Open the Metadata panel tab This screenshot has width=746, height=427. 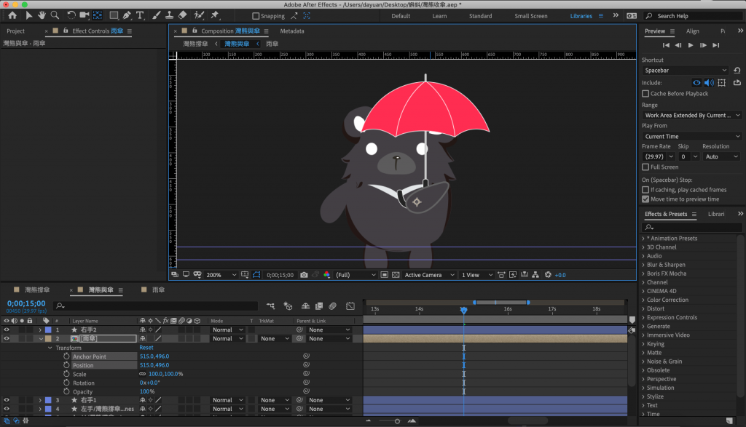coord(292,31)
